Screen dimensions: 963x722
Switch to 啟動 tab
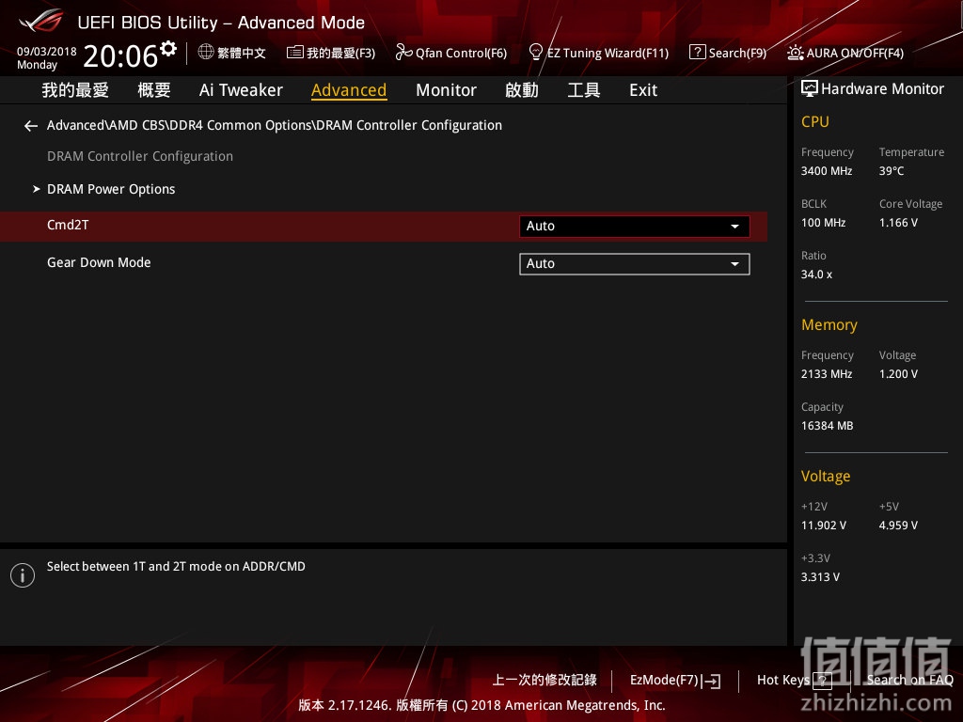tap(521, 90)
